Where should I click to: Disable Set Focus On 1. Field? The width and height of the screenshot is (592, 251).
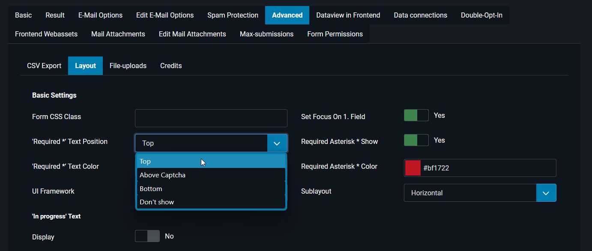(x=416, y=115)
